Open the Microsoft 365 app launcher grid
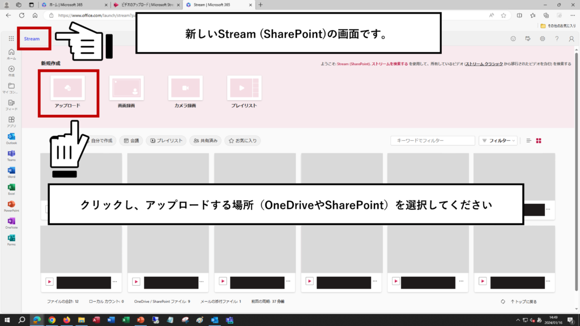 (11, 38)
